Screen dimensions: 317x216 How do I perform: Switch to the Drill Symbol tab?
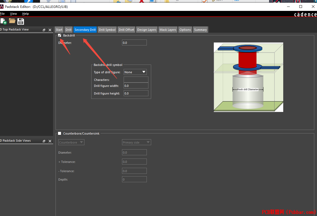coord(107,29)
